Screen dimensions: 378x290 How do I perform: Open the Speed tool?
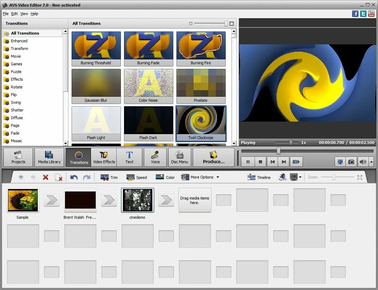[x=137, y=177]
